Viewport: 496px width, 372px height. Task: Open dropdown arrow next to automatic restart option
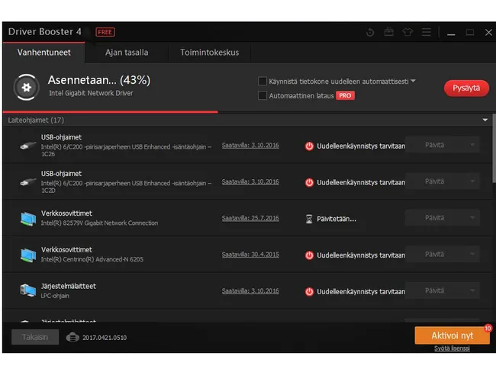coord(414,81)
